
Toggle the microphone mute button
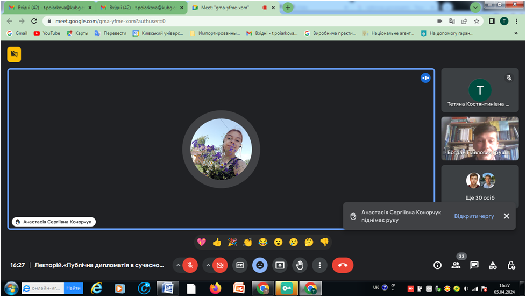click(x=190, y=265)
